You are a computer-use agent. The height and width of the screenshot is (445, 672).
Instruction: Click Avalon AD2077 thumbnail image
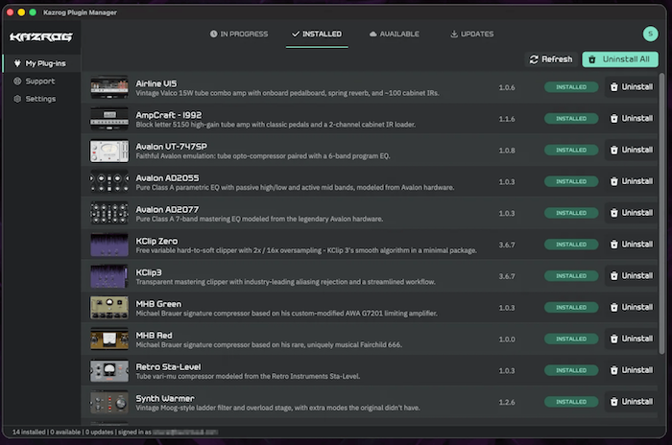(x=109, y=213)
